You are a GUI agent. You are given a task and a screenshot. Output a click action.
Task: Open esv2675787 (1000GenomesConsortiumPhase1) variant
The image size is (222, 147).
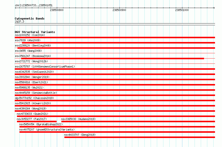45,66
